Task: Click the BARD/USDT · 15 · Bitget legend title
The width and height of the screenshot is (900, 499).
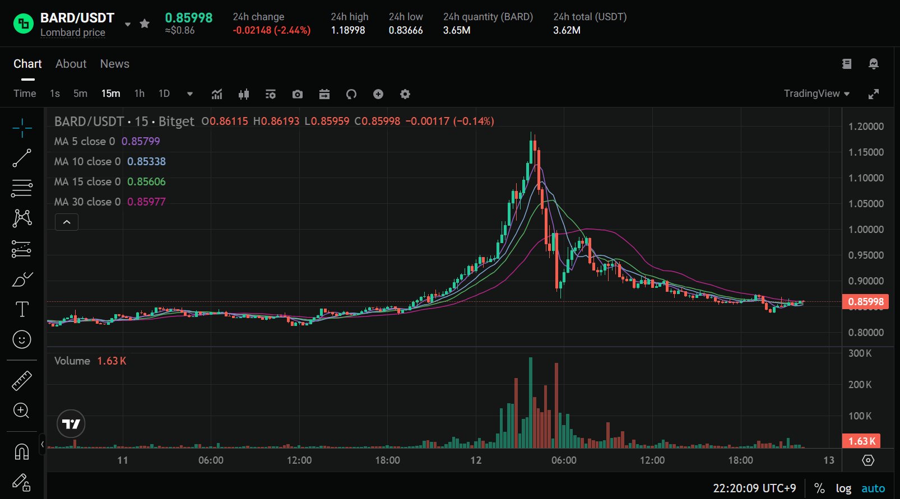Action: [x=124, y=121]
